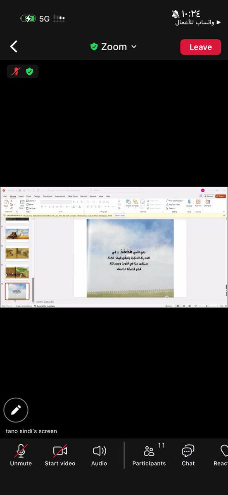Image resolution: width=228 pixels, height=495 pixels.
Task: Click Save a Copy in upload warning
Action: (x=120, y=215)
